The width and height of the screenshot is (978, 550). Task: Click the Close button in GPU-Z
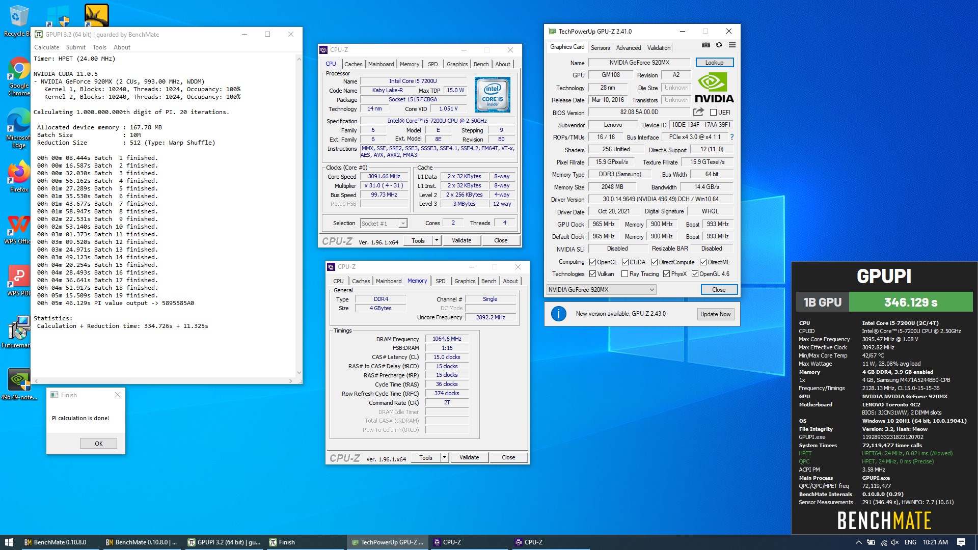(x=719, y=290)
